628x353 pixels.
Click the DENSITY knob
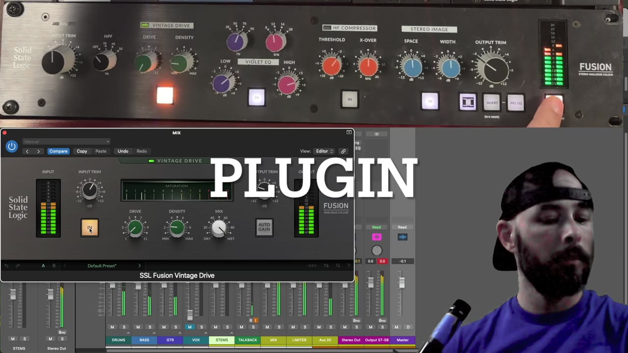coord(177,228)
